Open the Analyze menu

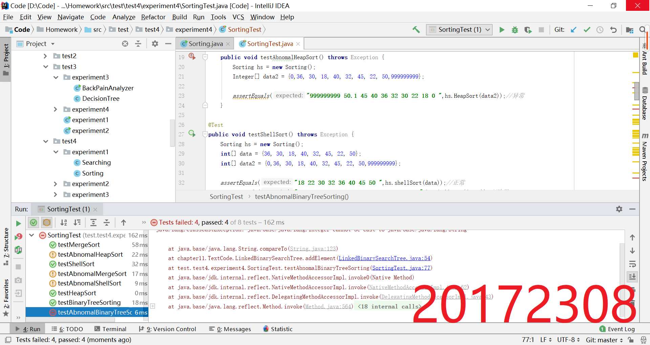point(124,17)
